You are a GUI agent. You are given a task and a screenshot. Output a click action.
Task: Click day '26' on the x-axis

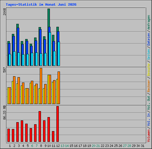pyautogui.click(x=120, y=146)
